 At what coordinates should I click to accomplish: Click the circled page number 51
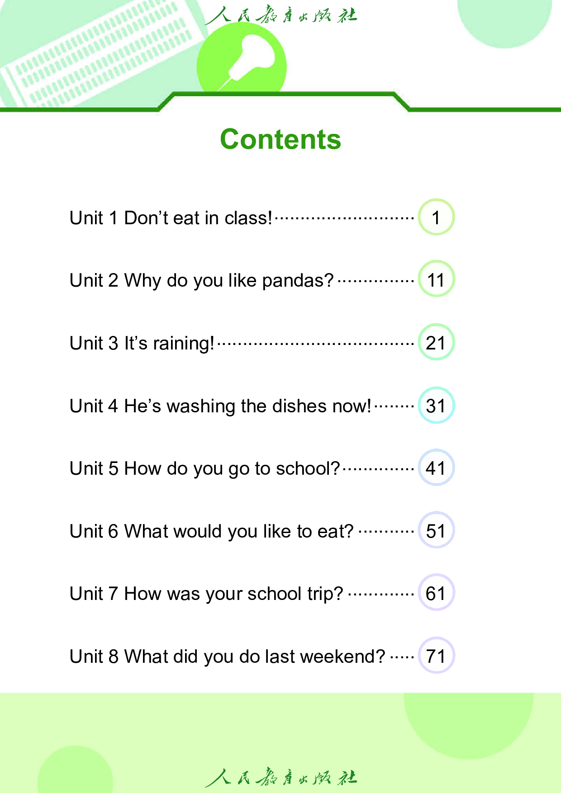click(x=436, y=531)
